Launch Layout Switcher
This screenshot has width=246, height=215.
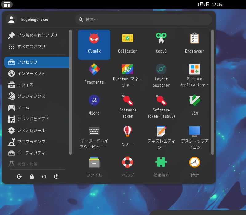pos(161,76)
